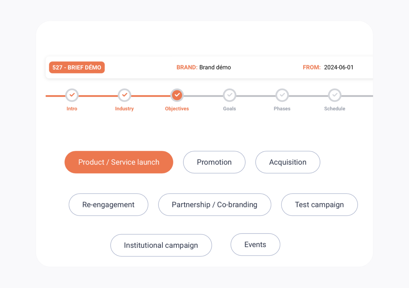The image size is (409, 288).
Task: Open the Goals step label
Action: (230, 109)
